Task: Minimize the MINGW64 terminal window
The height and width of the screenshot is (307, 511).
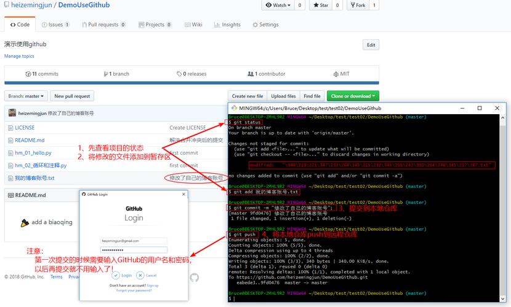Action: point(462,108)
